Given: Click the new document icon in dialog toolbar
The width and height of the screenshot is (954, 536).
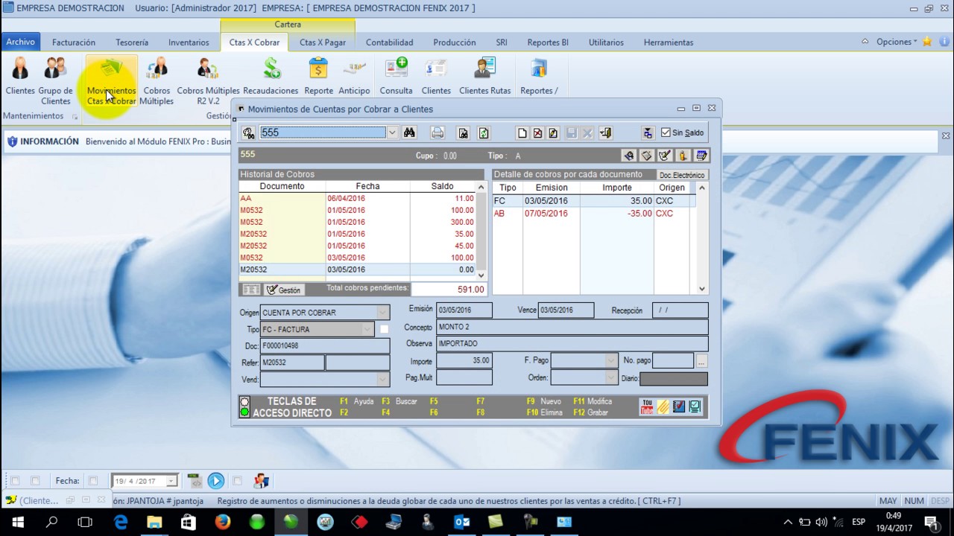Looking at the screenshot, I should tap(522, 133).
